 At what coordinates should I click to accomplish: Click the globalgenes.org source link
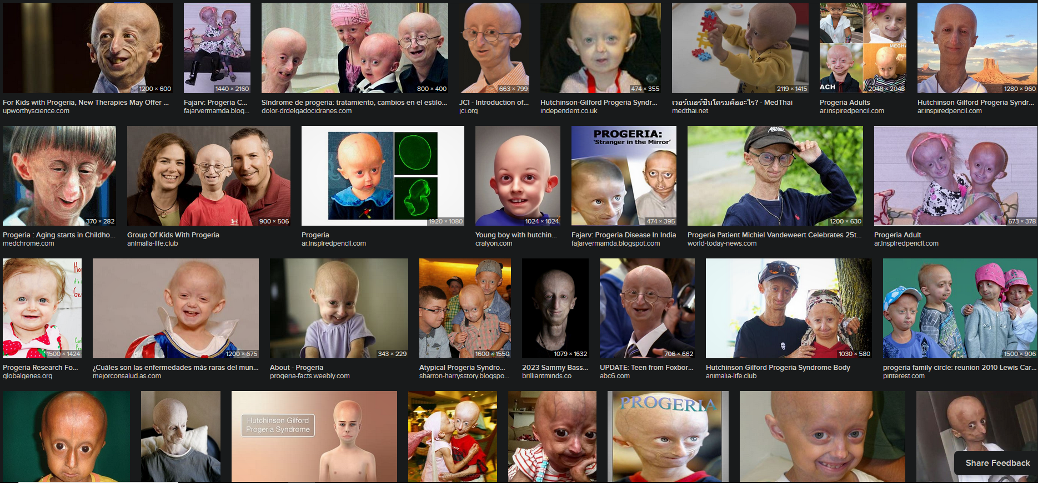coord(28,376)
